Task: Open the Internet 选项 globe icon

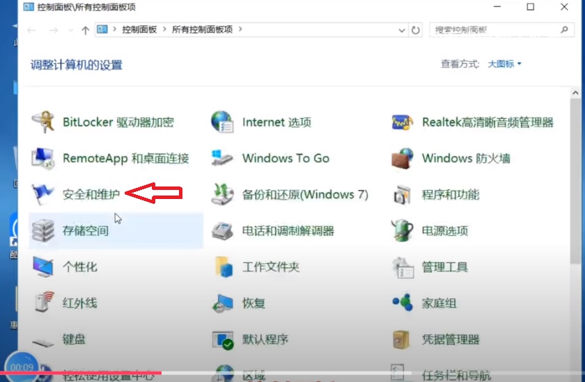Action: [x=222, y=122]
